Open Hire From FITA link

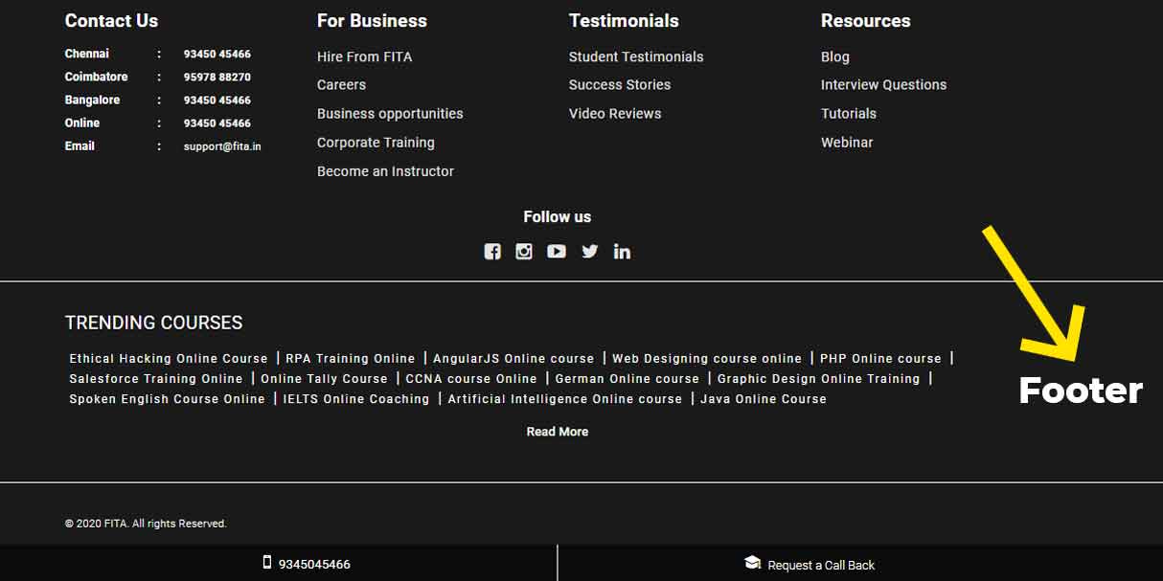click(x=365, y=56)
